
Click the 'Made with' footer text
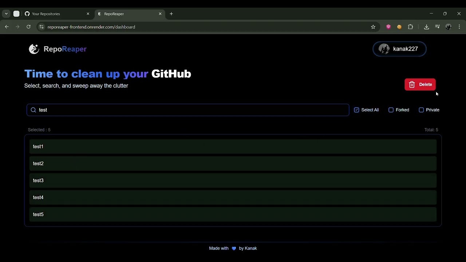(x=219, y=248)
